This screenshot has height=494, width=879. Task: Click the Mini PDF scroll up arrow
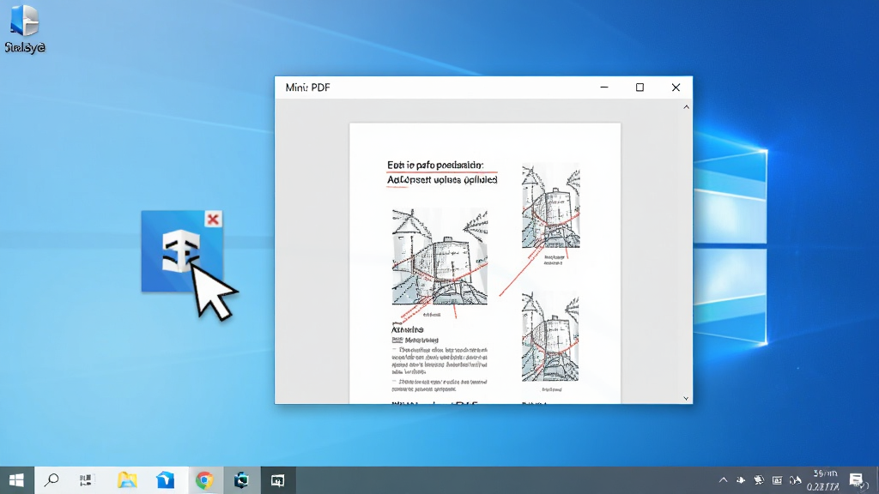[686, 107]
